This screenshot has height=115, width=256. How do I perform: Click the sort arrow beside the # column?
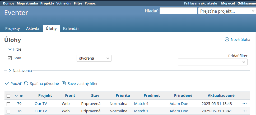coord(16,96)
